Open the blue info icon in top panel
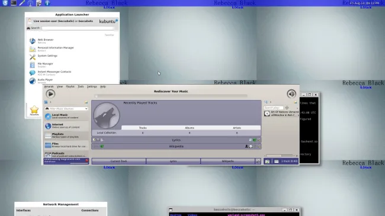The image size is (385, 216). 47,3
